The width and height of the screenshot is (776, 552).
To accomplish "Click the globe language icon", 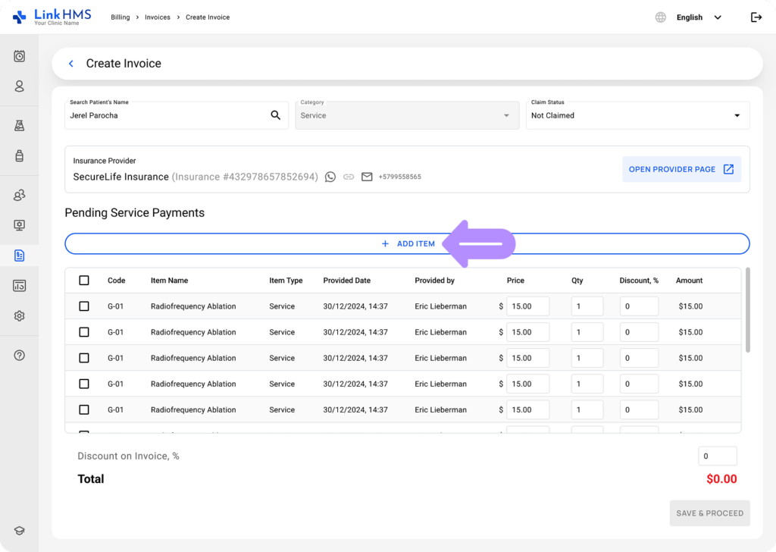I will pyautogui.click(x=661, y=17).
